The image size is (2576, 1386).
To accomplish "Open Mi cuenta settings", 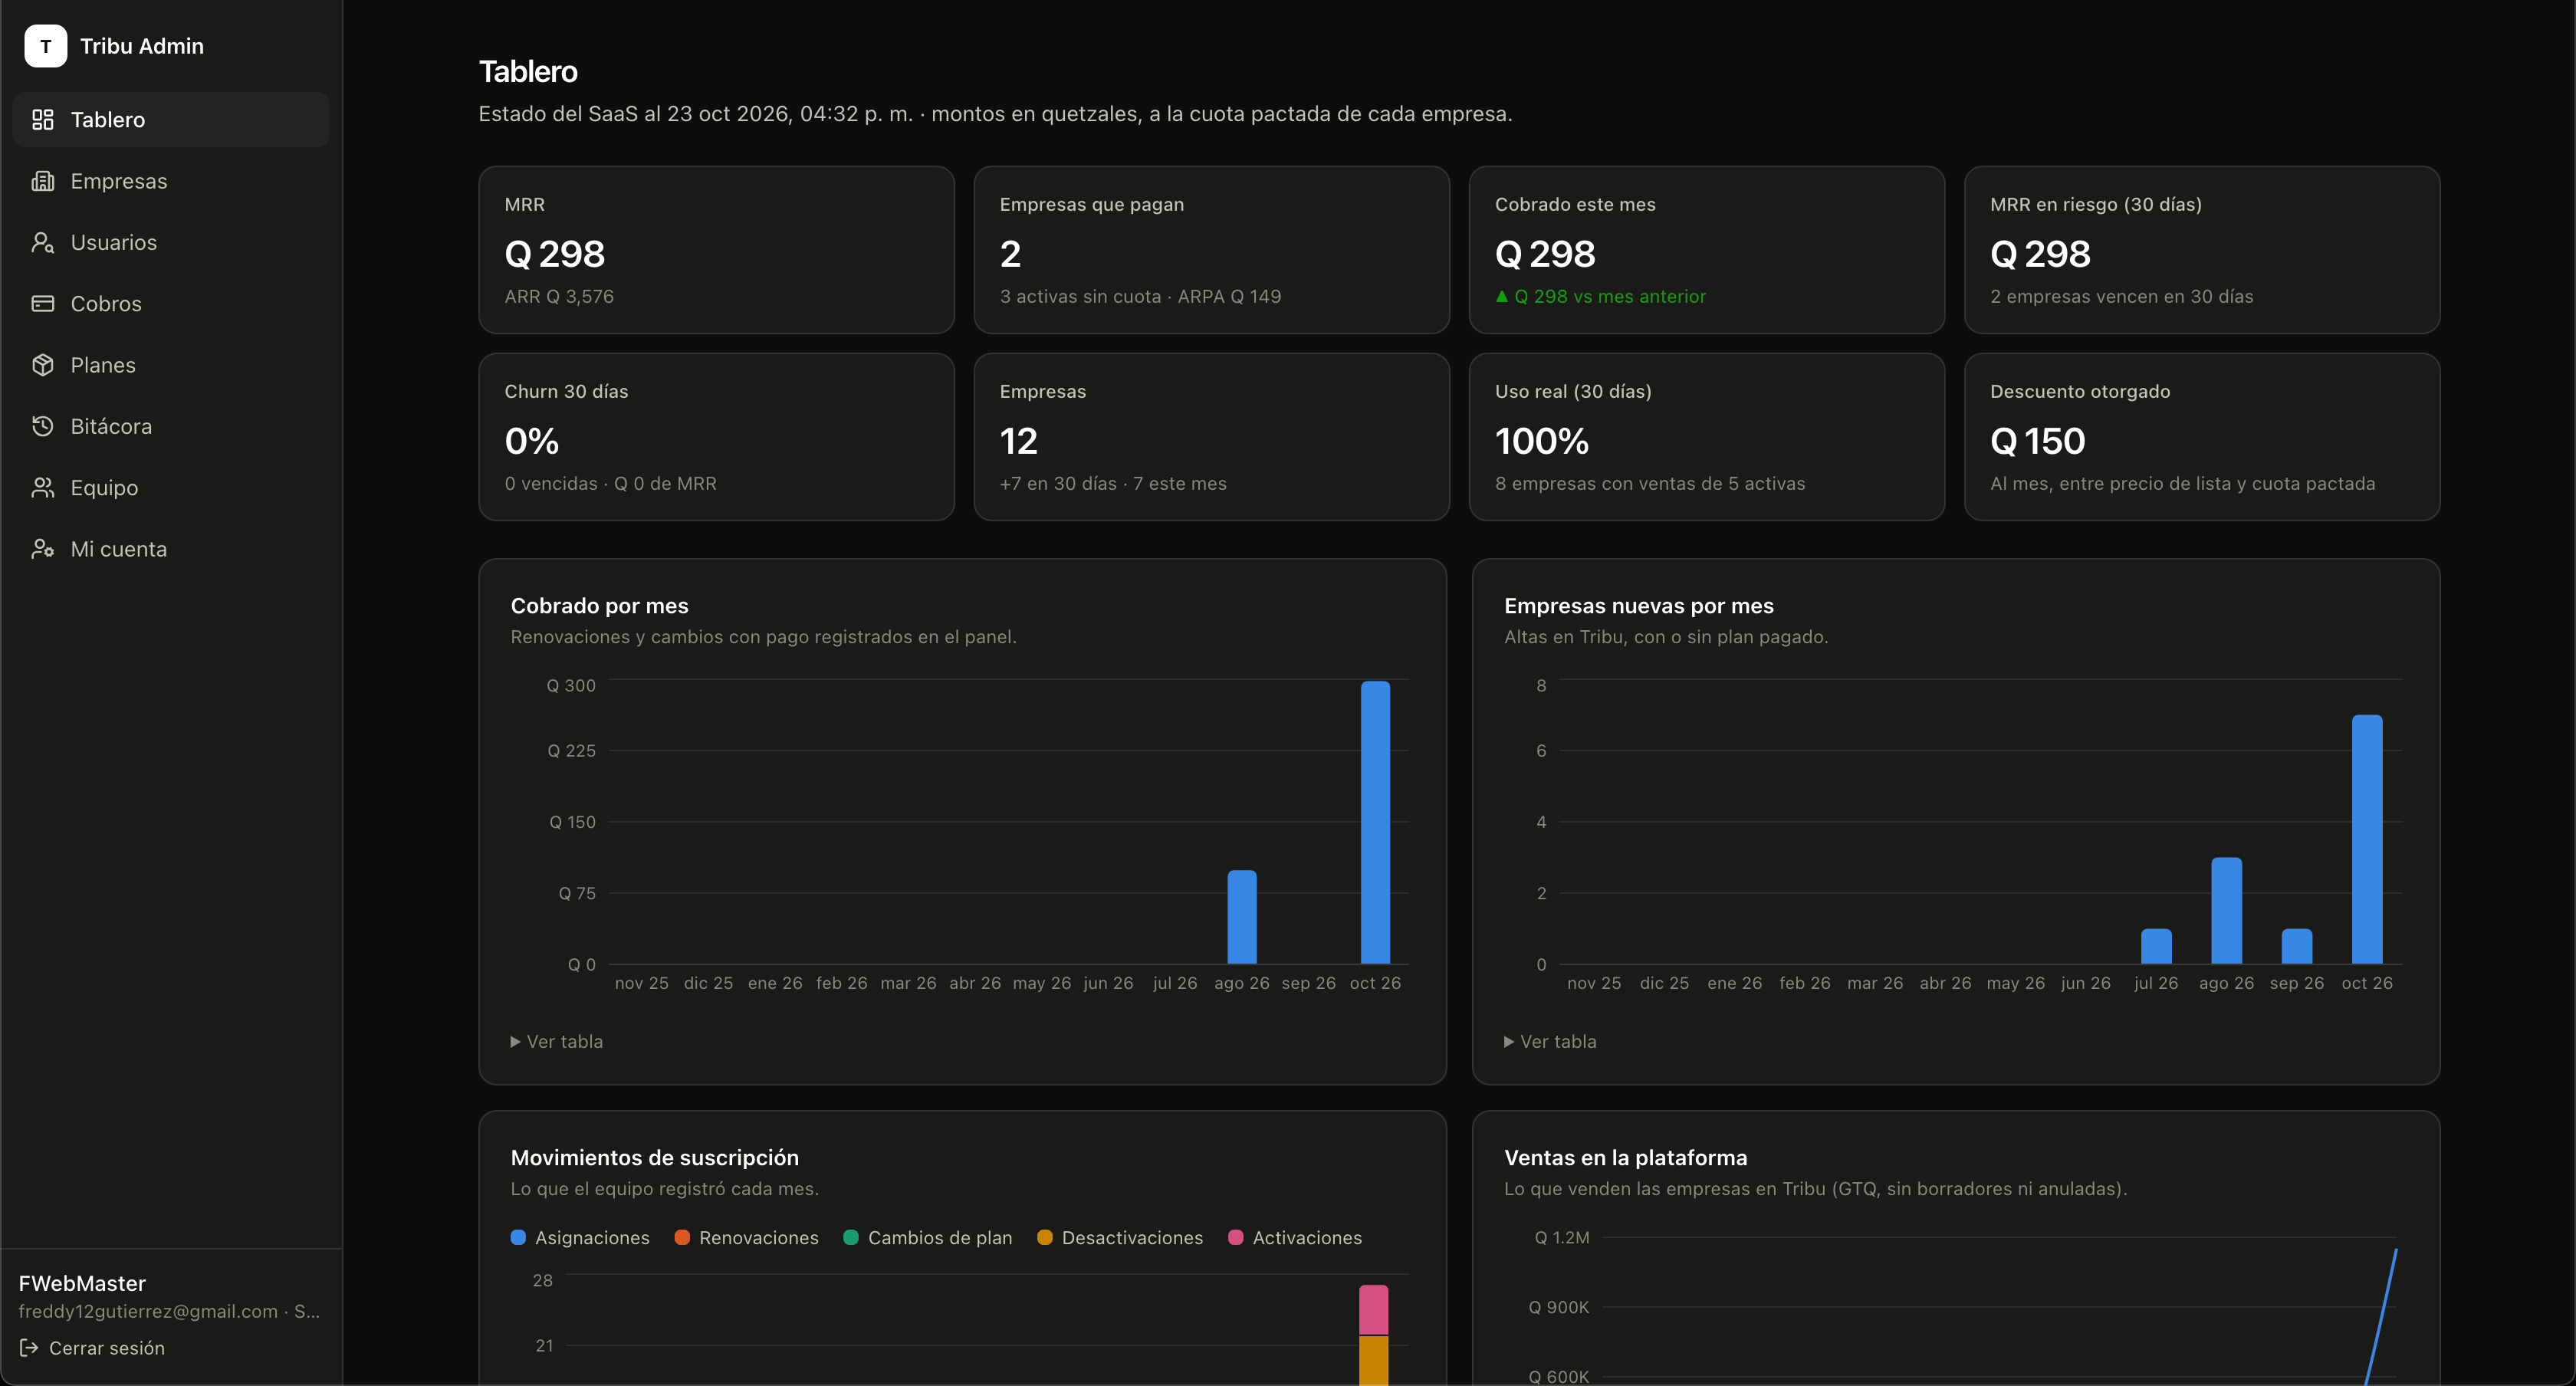I will [x=171, y=549].
